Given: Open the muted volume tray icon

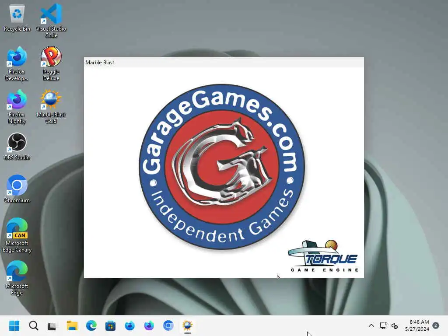Looking at the screenshot, I should coord(395,325).
